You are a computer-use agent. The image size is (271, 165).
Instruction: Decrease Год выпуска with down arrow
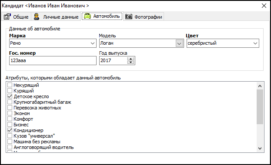pyautogui.click(x=130, y=62)
